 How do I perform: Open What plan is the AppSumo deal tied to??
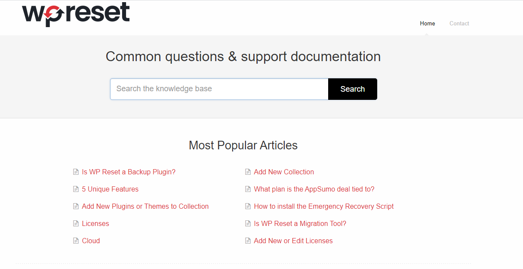[314, 189]
